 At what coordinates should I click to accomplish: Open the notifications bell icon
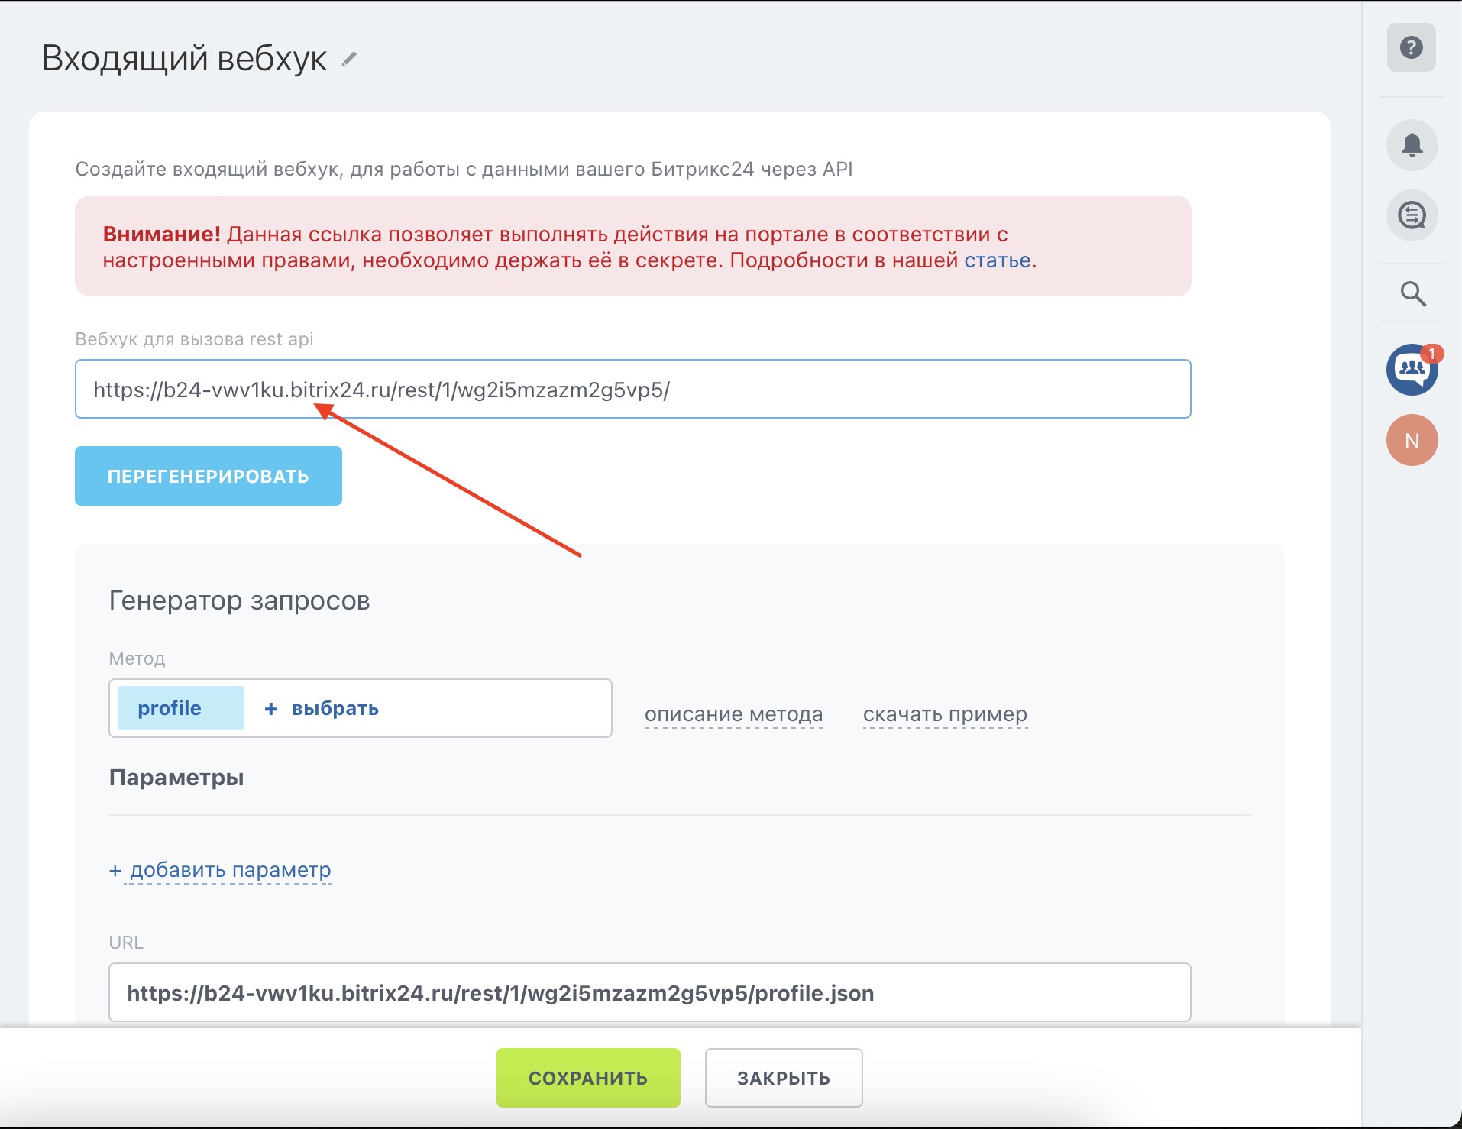pos(1412,145)
